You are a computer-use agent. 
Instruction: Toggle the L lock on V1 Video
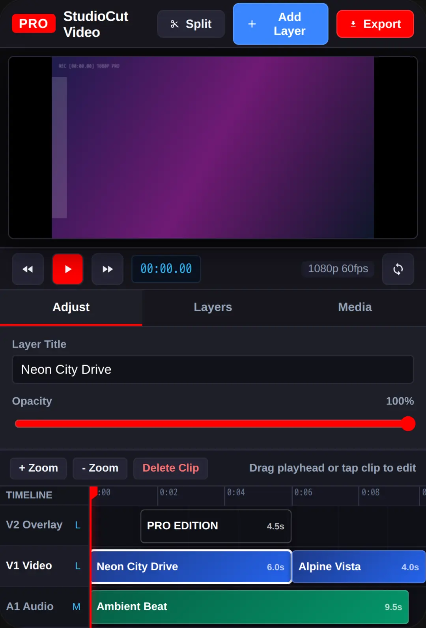tap(78, 566)
